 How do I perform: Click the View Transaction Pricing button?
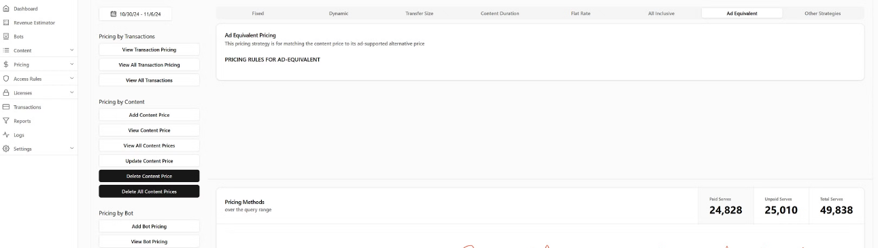pyautogui.click(x=149, y=50)
